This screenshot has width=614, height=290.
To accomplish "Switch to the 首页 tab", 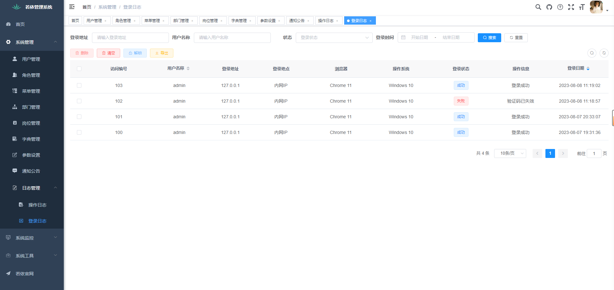I will [75, 20].
